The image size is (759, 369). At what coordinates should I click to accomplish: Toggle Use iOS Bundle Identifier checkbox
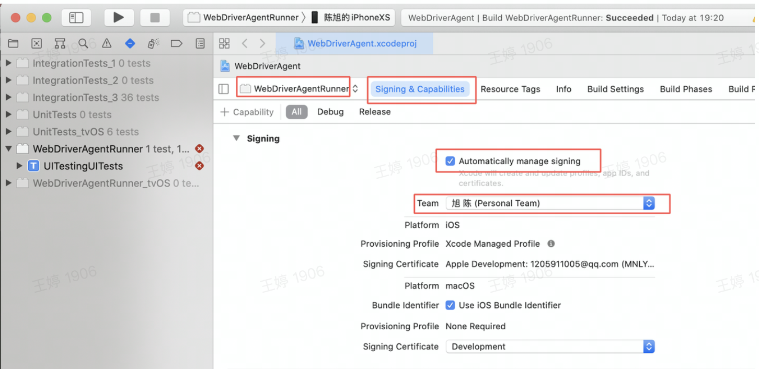tap(450, 305)
